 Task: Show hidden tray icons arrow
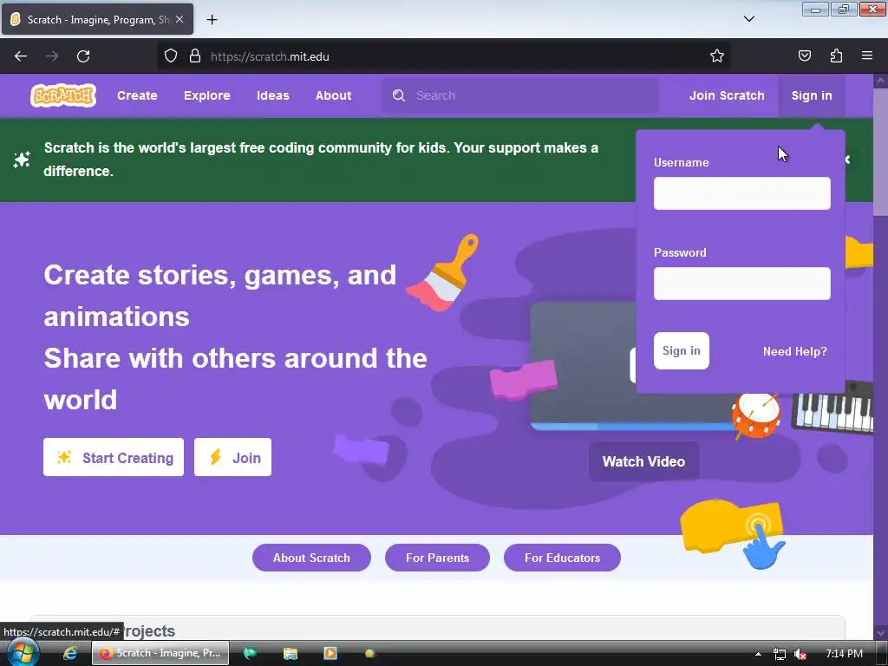point(758,654)
